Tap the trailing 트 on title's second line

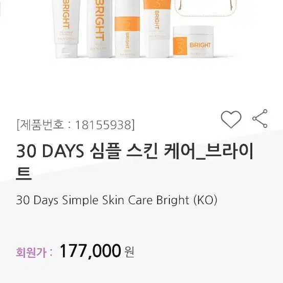(24, 173)
